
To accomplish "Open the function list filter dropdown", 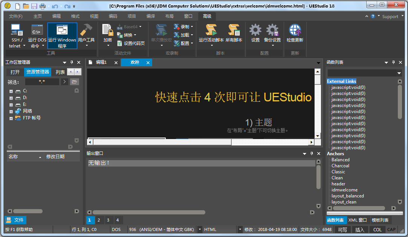I will pos(399,73).
